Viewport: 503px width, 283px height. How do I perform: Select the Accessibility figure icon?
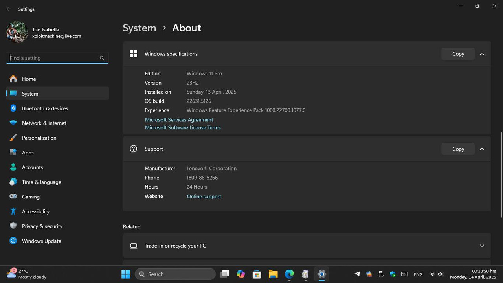(x=13, y=211)
